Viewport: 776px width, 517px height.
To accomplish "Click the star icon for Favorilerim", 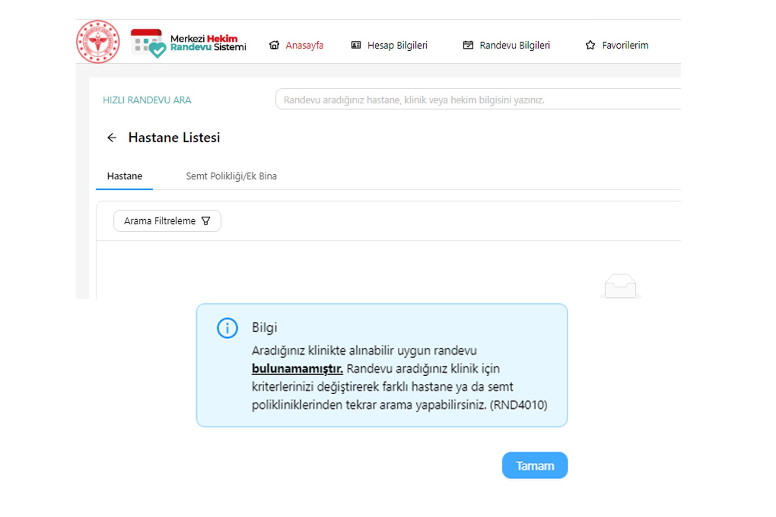I will (590, 45).
